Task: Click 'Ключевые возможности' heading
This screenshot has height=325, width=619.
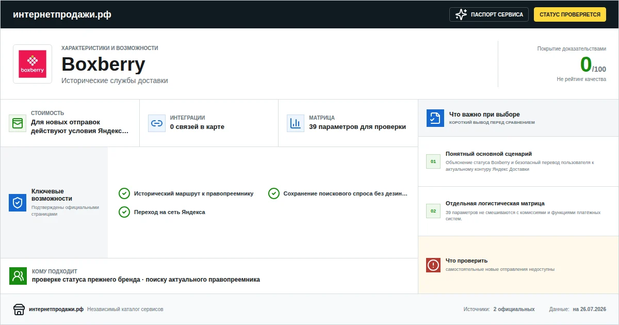Action: pyautogui.click(x=52, y=194)
